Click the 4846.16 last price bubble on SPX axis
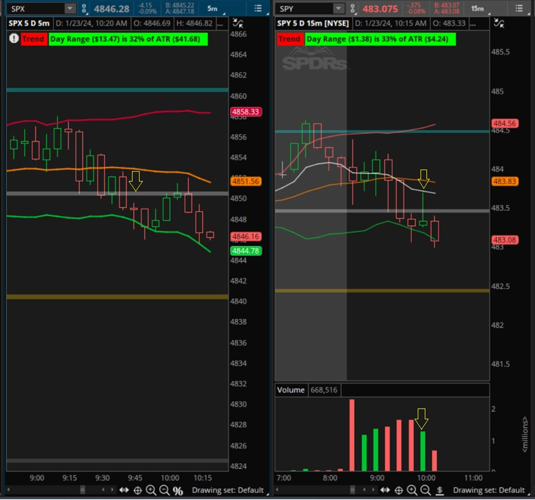Image resolution: width=535 pixels, height=500 pixels. point(246,236)
